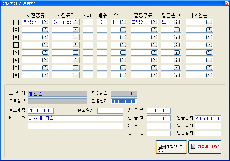Open 가져간분 lookup in row 4

[209, 45]
